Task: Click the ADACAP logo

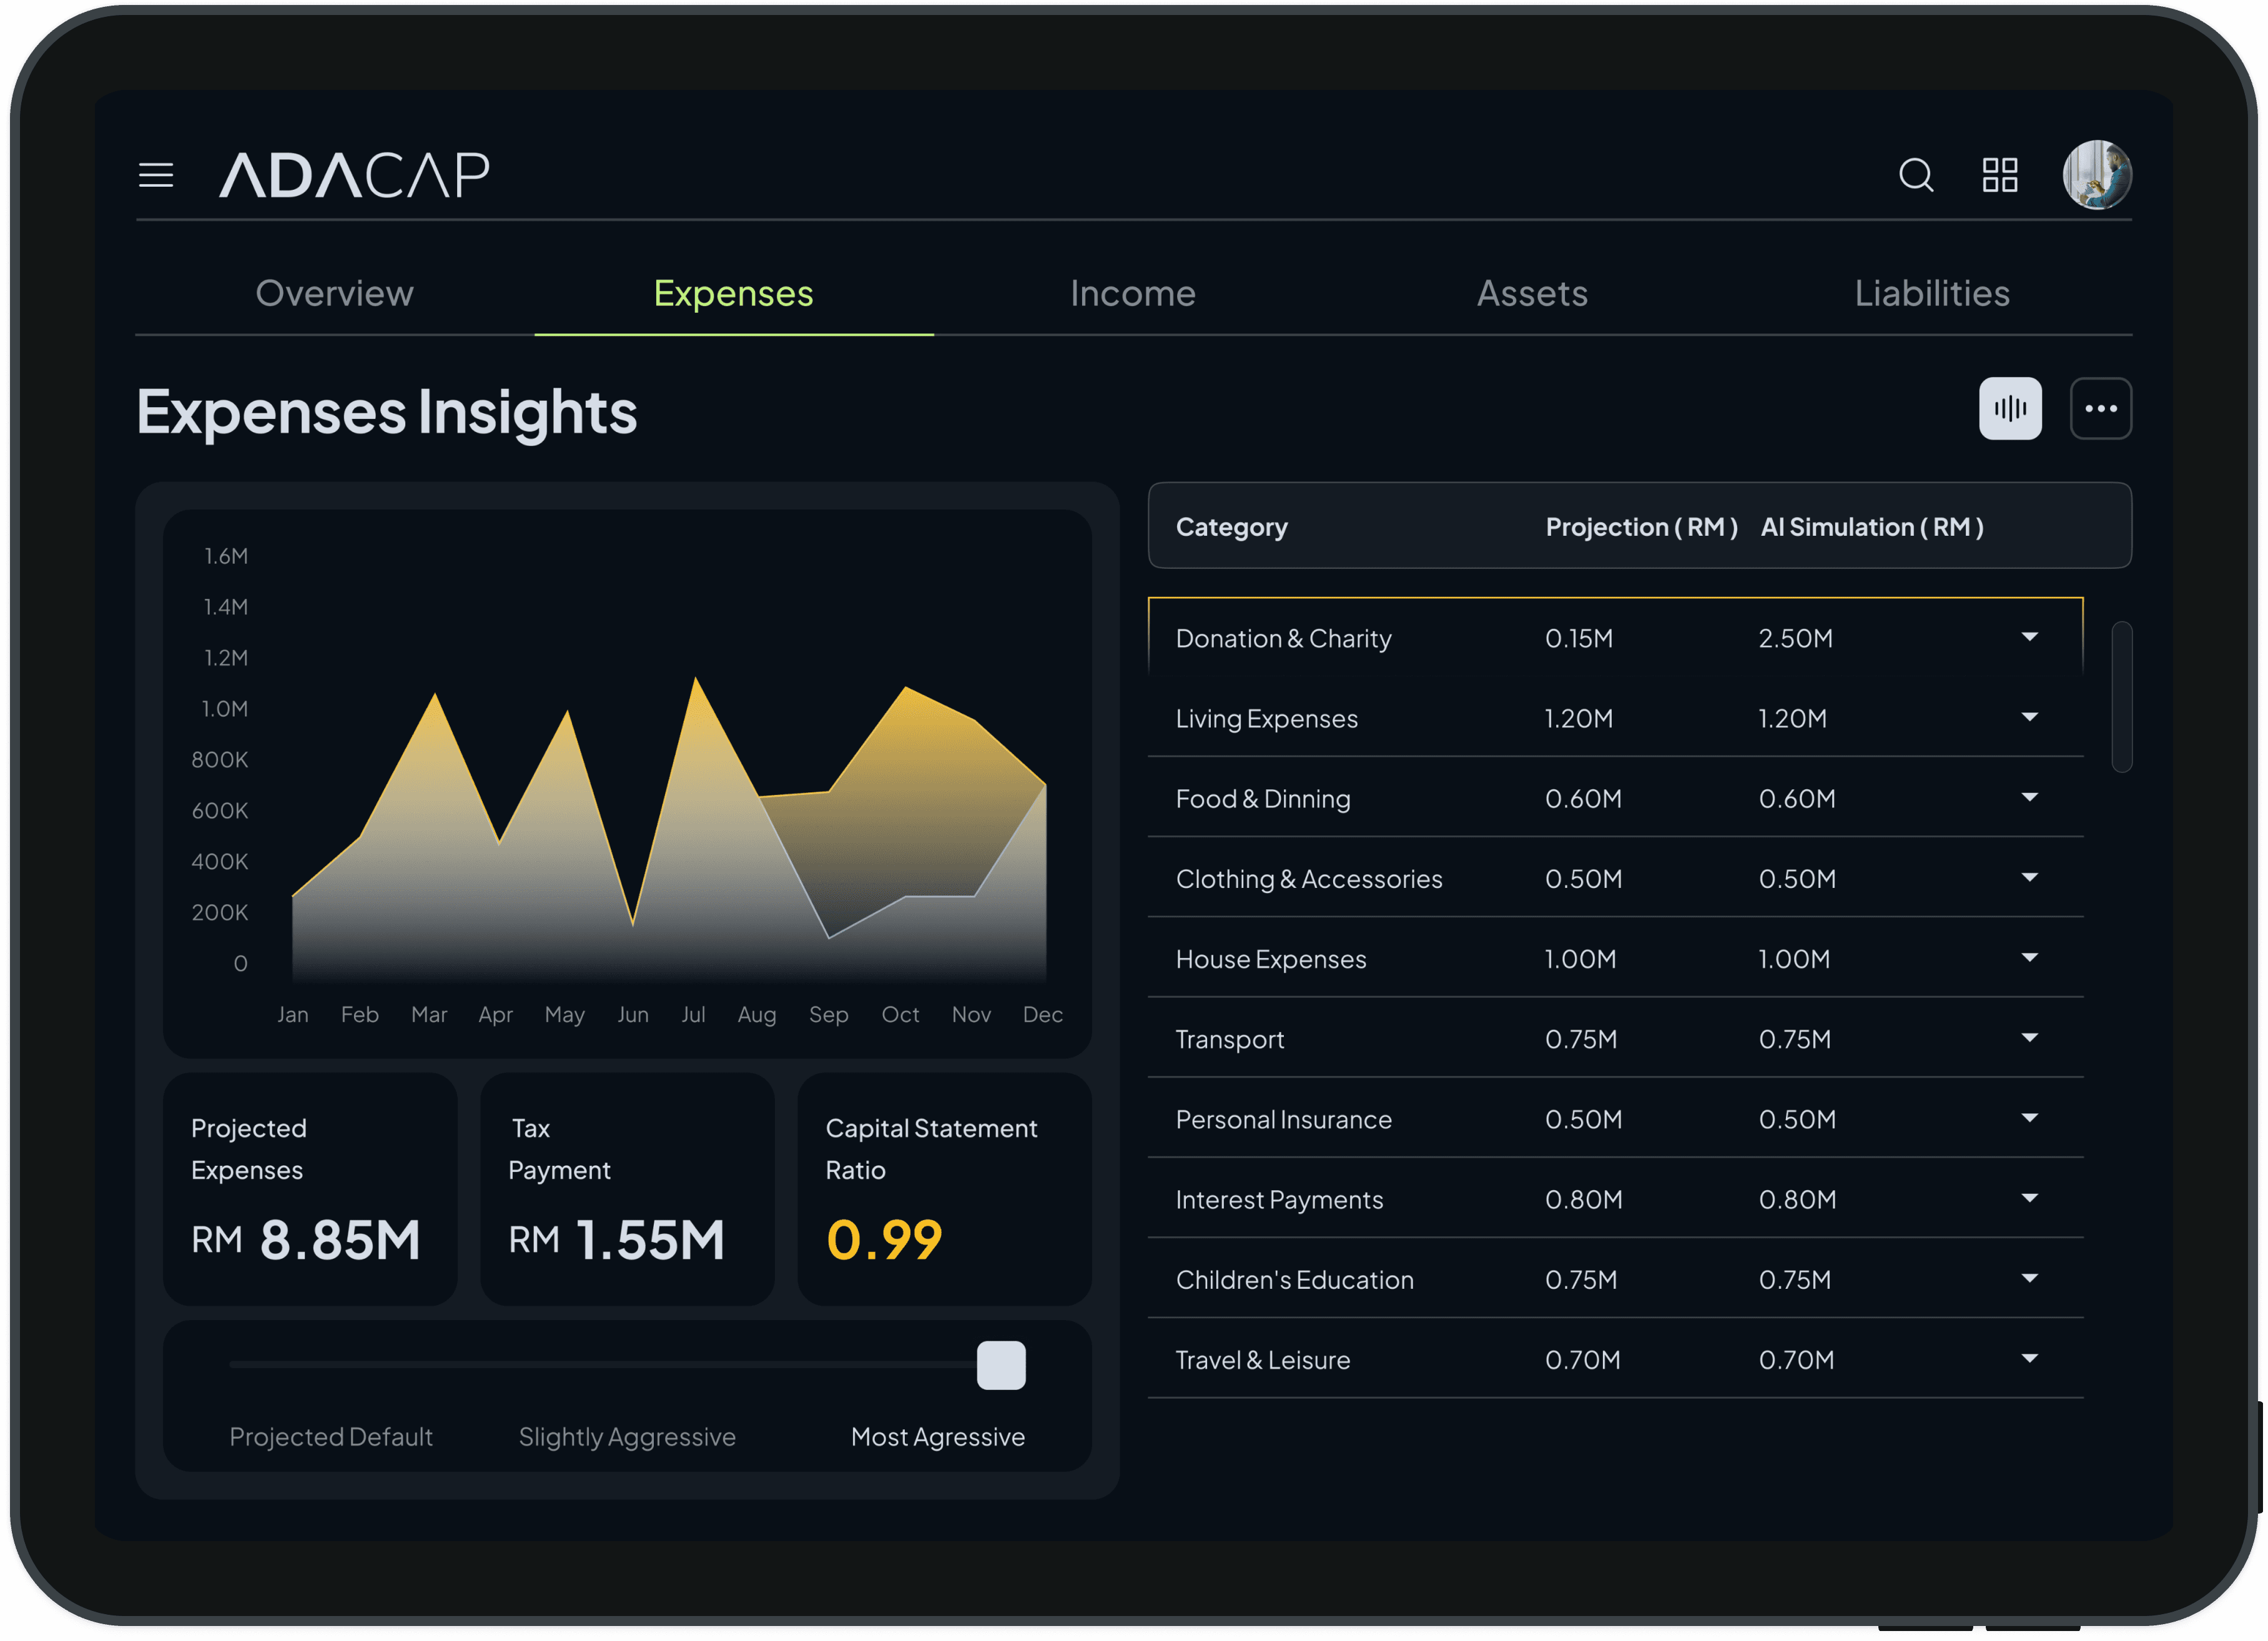Action: coord(354,175)
